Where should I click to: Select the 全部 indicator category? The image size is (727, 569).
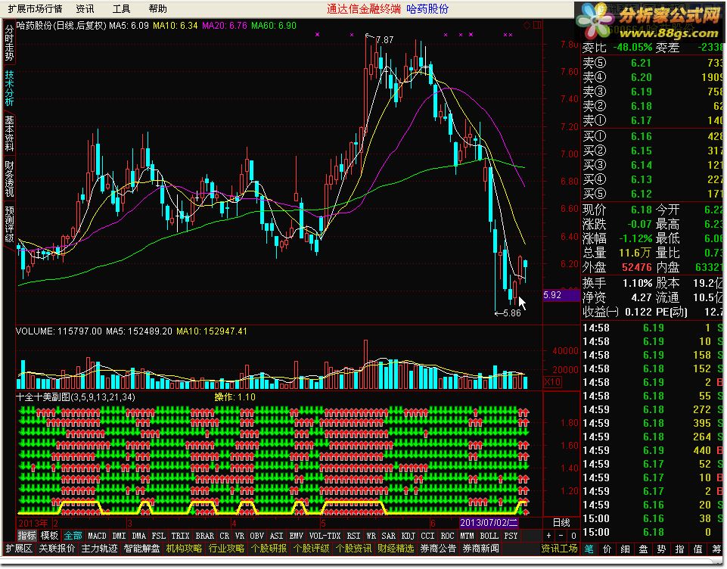[73, 536]
